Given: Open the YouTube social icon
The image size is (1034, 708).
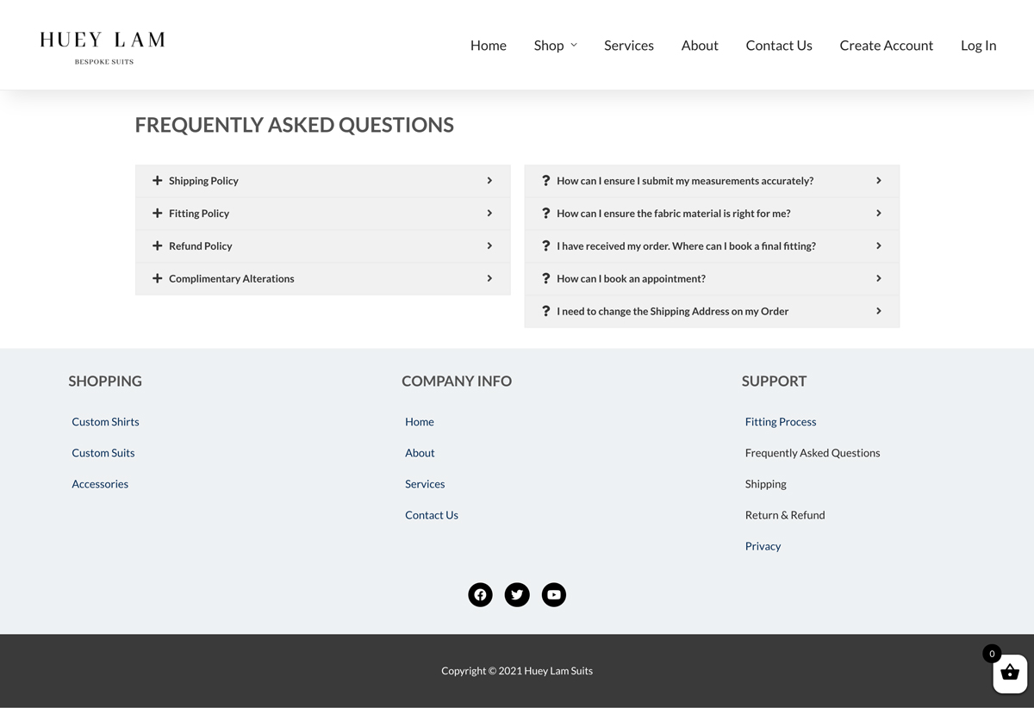Looking at the screenshot, I should [554, 594].
